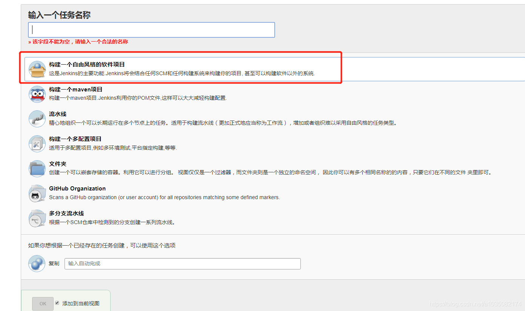Pick the 多分支流水线 multibranch icon
The height and width of the screenshot is (311, 525).
tap(37, 218)
